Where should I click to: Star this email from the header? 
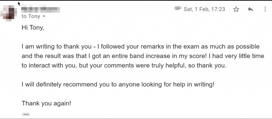[236, 9]
